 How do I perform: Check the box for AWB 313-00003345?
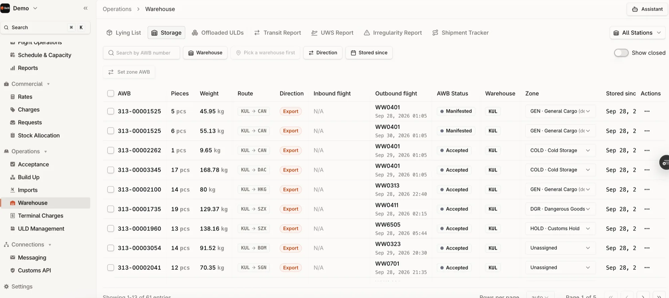click(x=111, y=170)
